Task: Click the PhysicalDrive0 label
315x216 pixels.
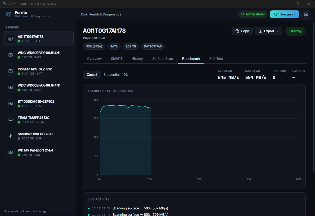Action: [x=95, y=38]
